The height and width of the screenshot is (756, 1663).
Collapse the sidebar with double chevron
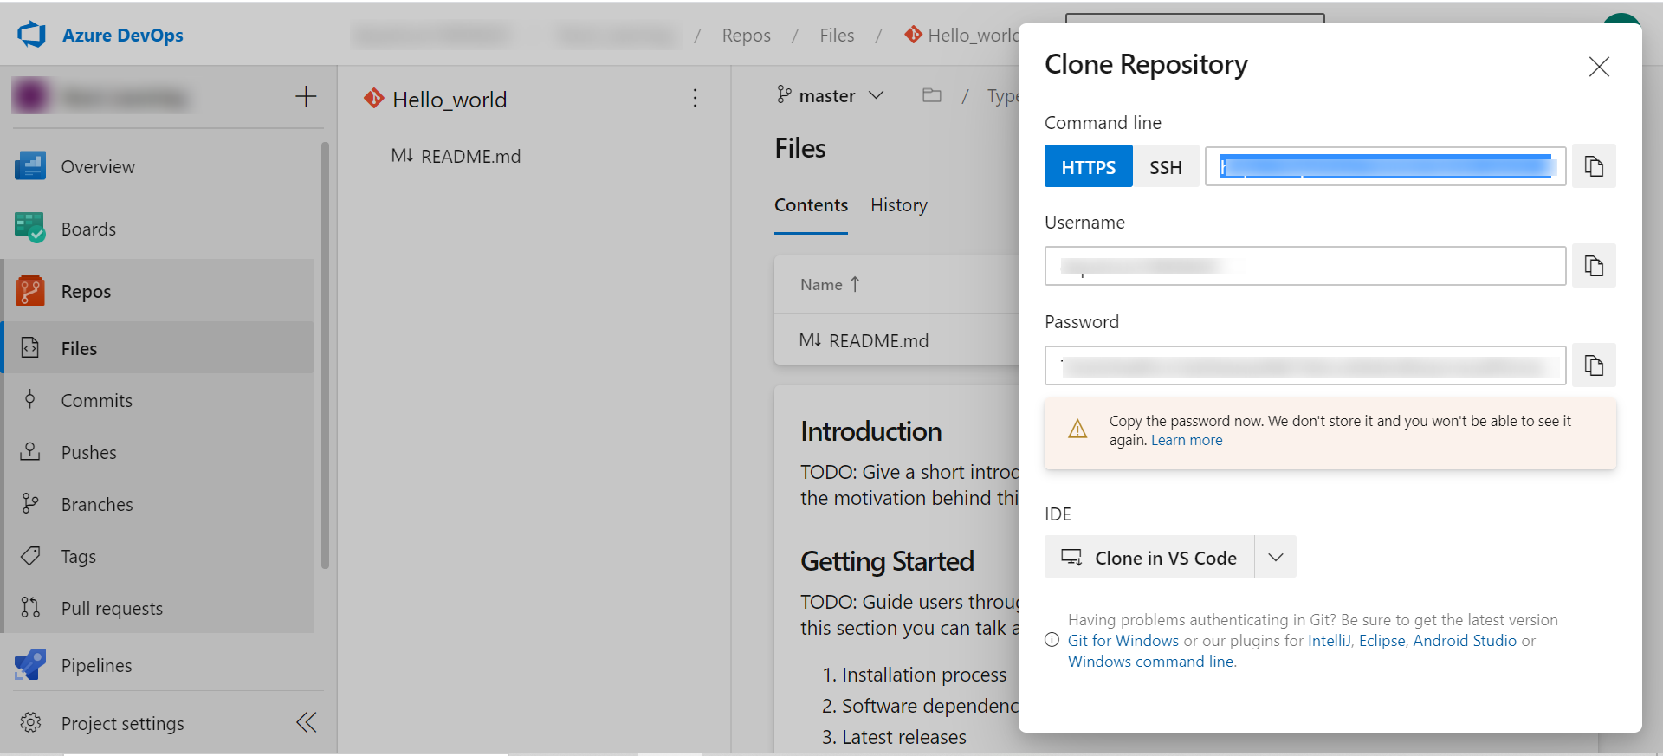click(307, 722)
